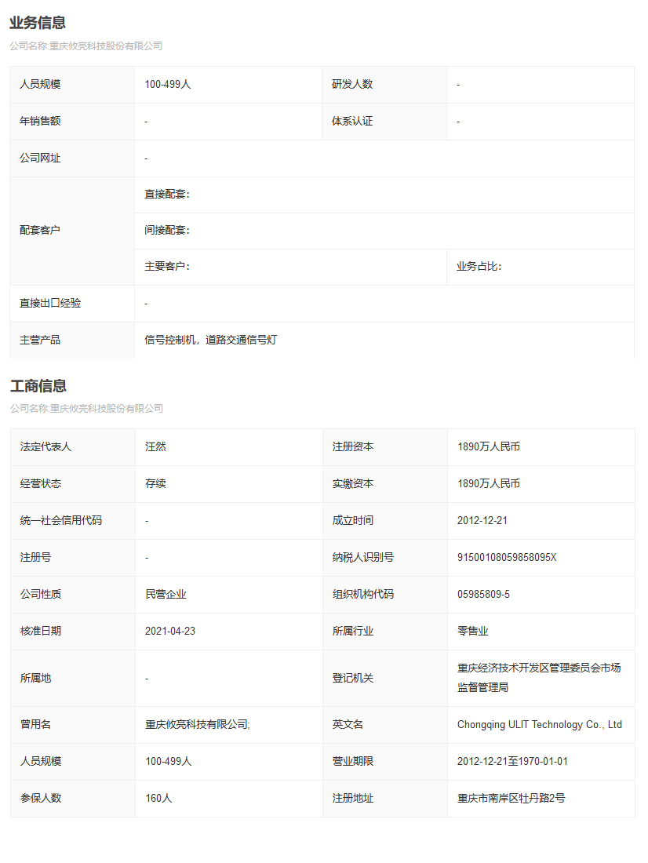Image resolution: width=648 pixels, height=863 pixels.
Task: Click the 业务占比: text
Action: tap(479, 267)
